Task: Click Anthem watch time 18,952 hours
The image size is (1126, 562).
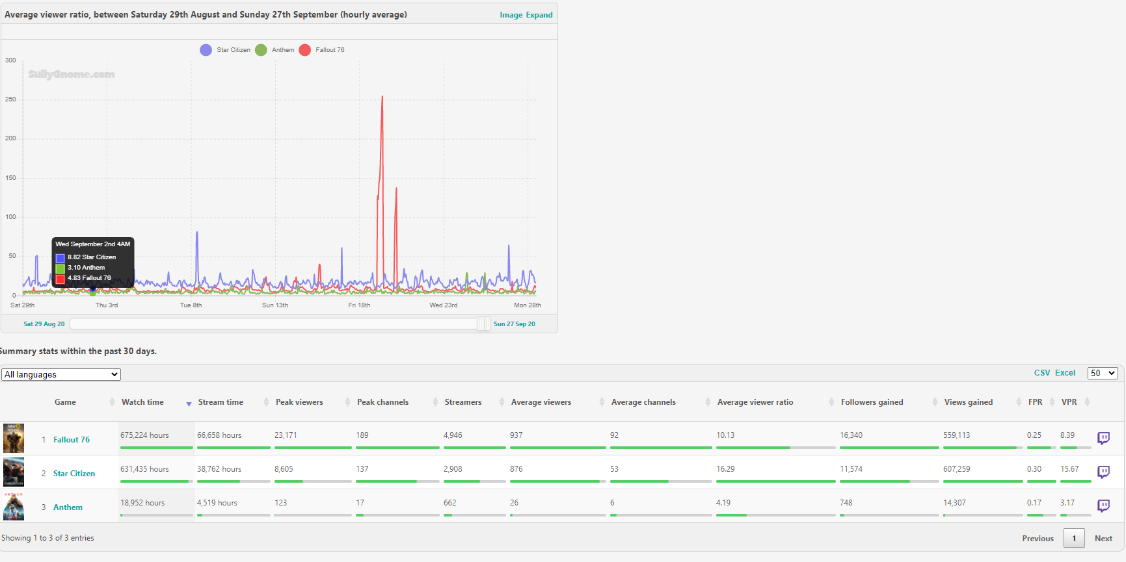Action: (x=142, y=503)
